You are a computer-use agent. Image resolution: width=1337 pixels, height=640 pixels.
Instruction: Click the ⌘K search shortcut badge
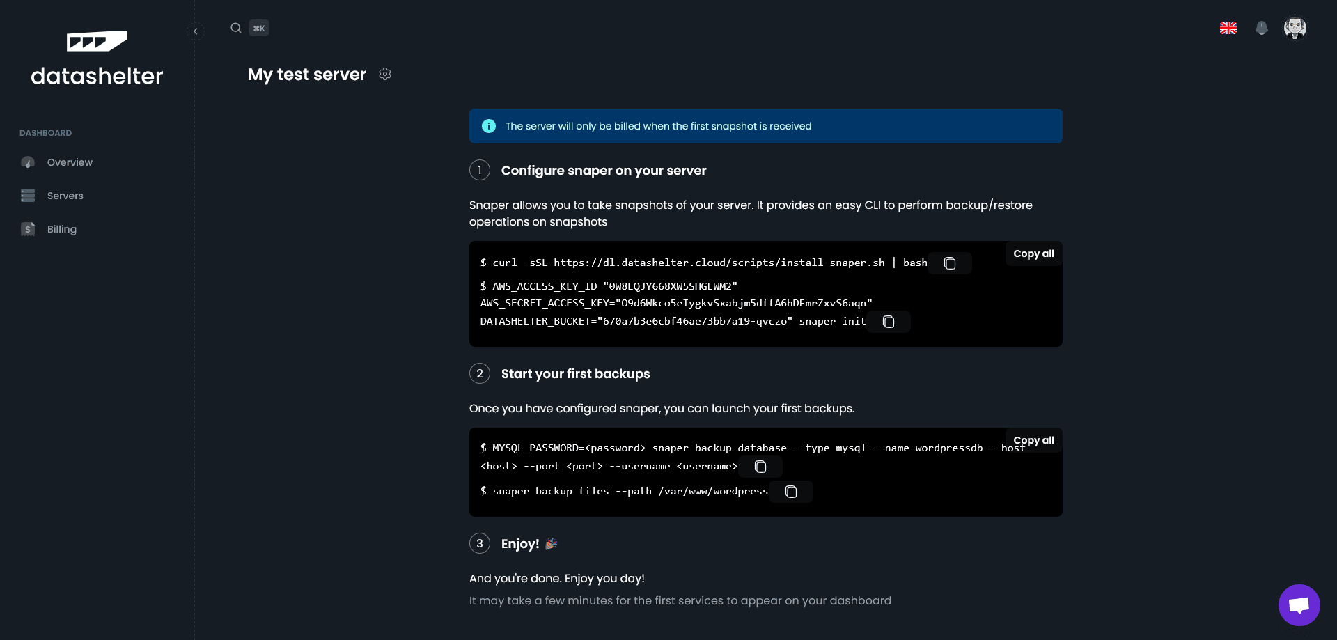259,28
